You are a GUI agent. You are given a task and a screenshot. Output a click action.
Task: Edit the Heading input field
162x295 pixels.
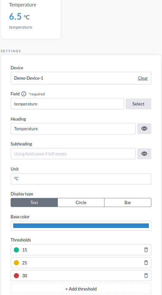pos(73,129)
